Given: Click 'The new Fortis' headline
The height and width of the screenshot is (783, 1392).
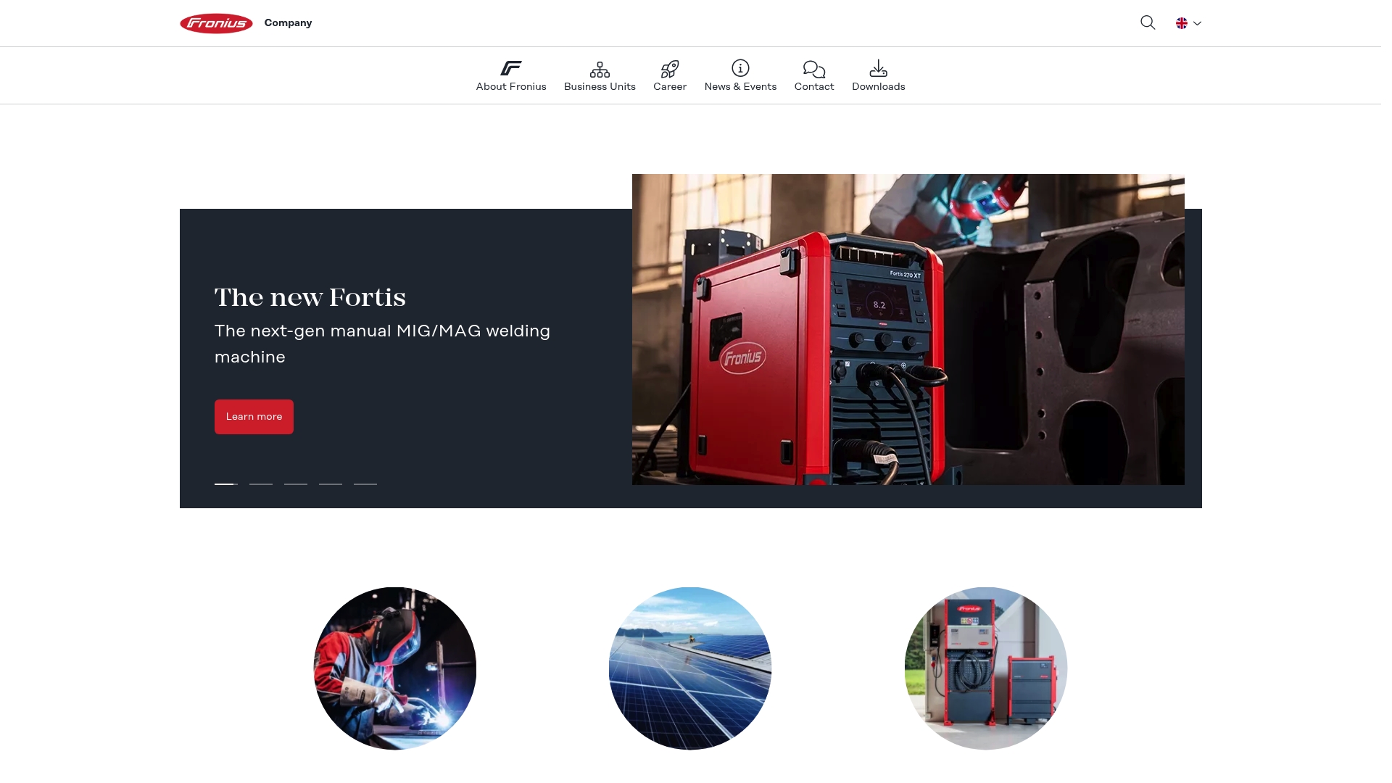Looking at the screenshot, I should [310, 297].
